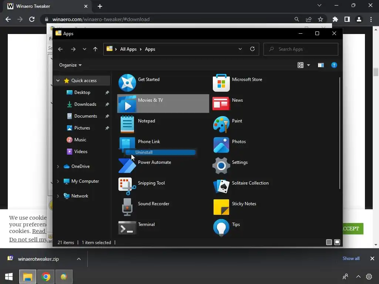Open File Explorer from the taskbar
This screenshot has height=284, width=379.
pyautogui.click(x=28, y=277)
